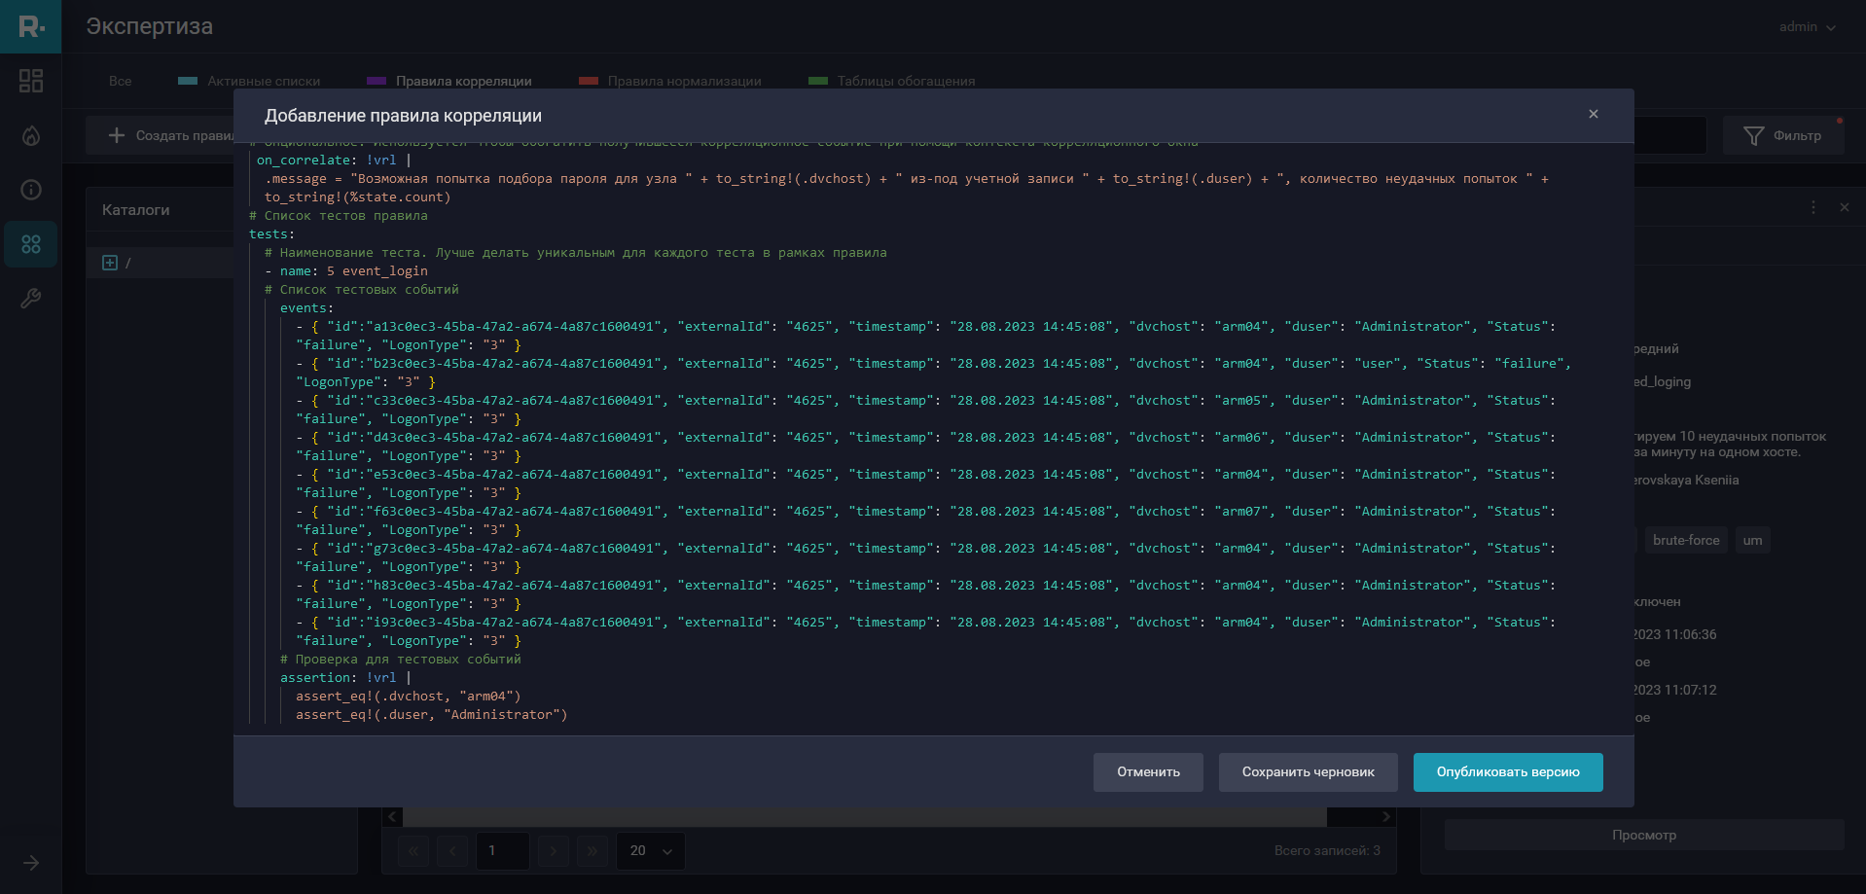1866x894 pixels.
Task: Select the four-circles expertise sidebar icon
Action: click(x=31, y=244)
